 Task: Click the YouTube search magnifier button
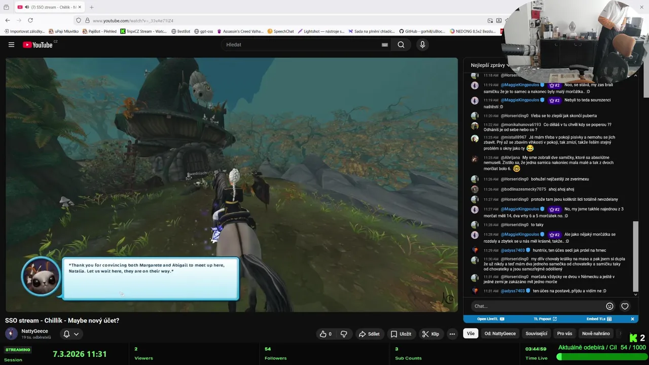(x=401, y=45)
